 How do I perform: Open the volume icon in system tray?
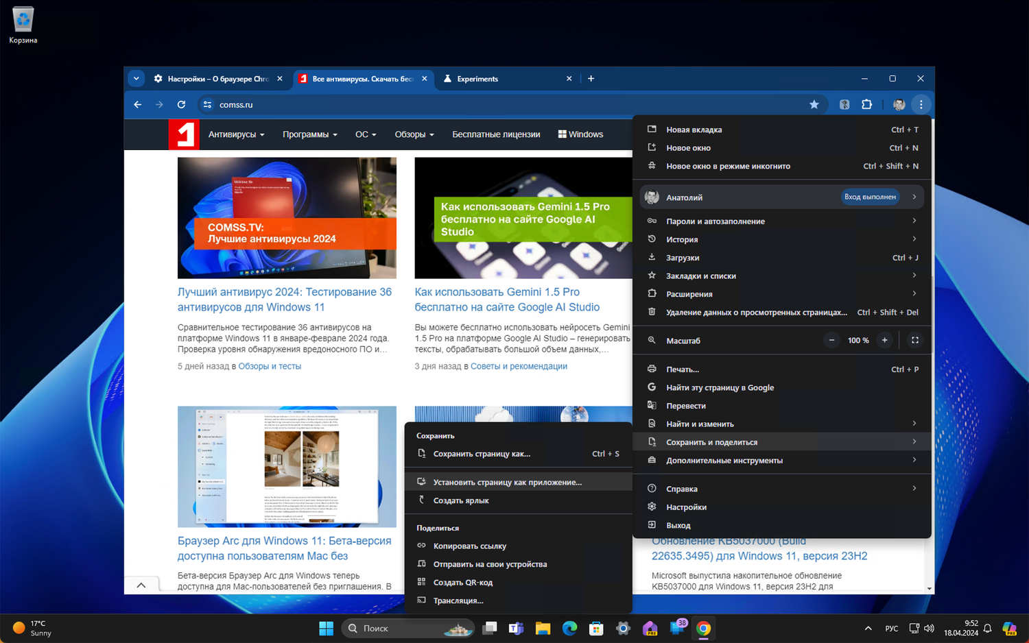click(x=930, y=628)
